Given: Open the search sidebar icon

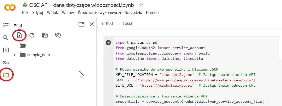Looking at the screenshot, I should (6, 38).
